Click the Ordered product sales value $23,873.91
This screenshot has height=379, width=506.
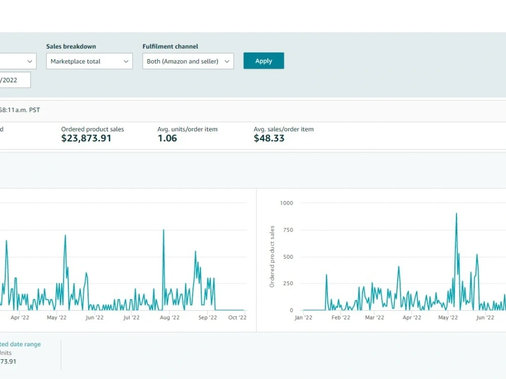[86, 138]
